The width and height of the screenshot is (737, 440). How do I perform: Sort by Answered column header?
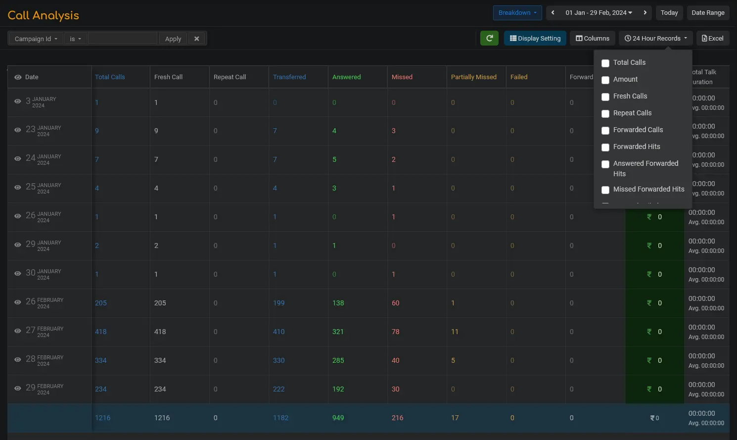coord(346,77)
